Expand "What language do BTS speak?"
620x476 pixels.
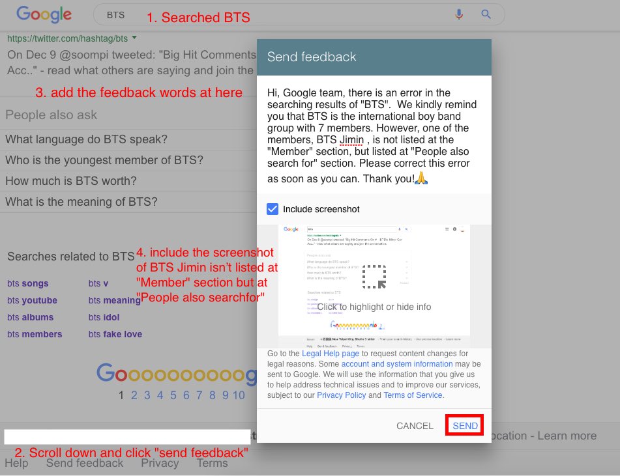128,139
